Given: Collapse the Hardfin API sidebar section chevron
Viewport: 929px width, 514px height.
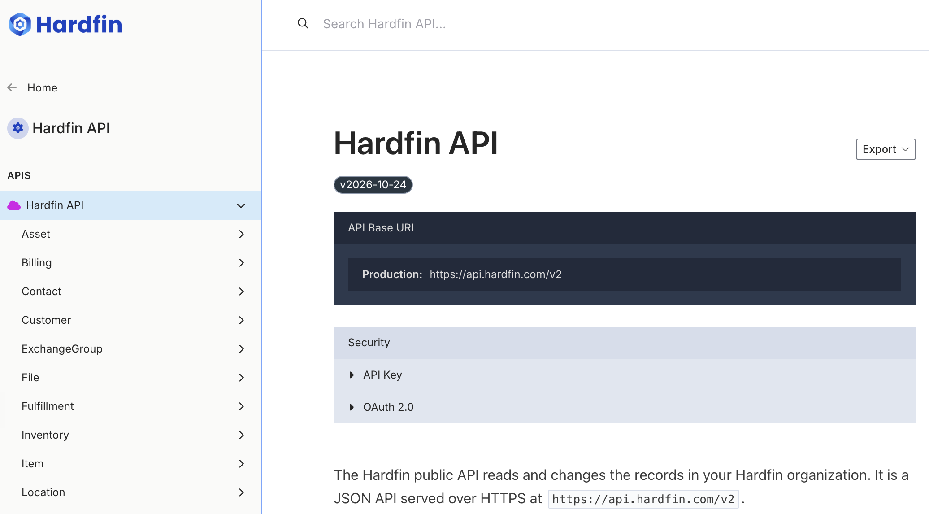Looking at the screenshot, I should pos(241,206).
